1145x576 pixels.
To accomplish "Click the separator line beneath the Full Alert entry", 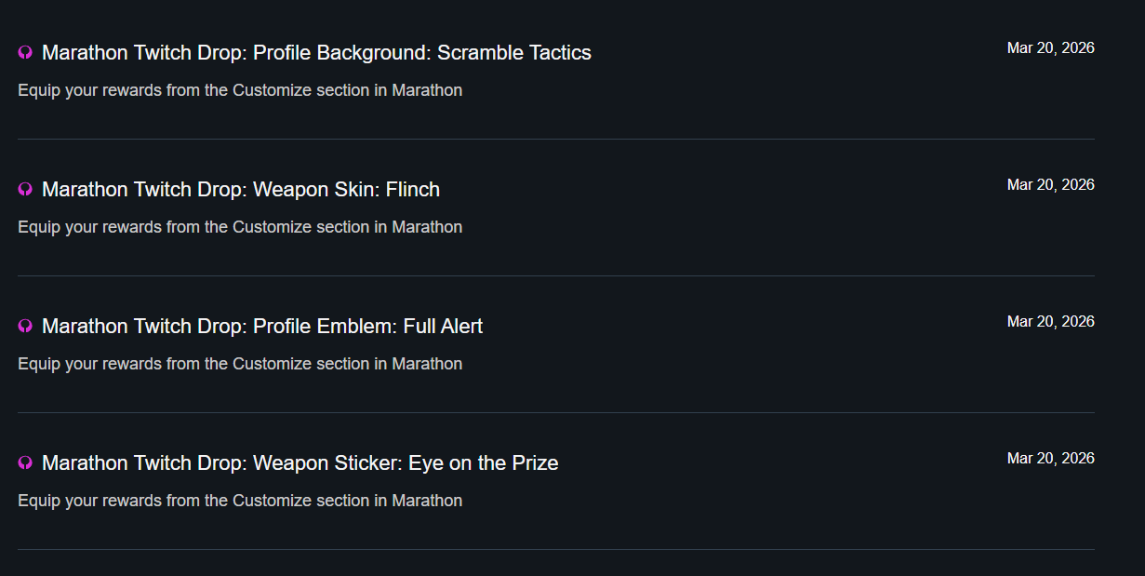I will 556,412.
